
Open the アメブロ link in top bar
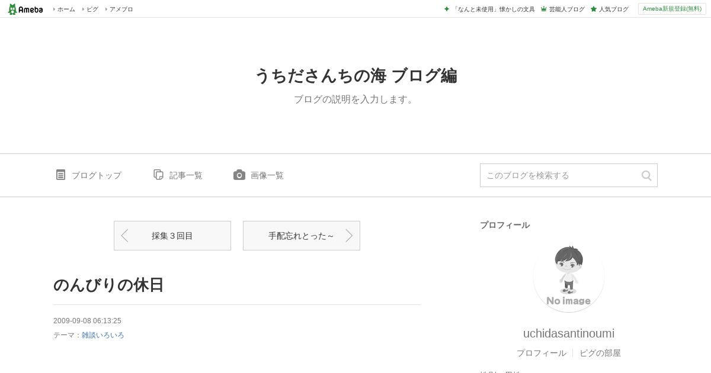121,9
